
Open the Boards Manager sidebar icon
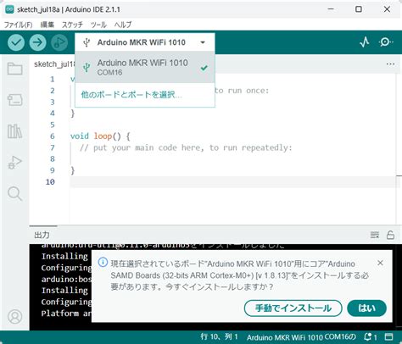pyautogui.click(x=14, y=100)
